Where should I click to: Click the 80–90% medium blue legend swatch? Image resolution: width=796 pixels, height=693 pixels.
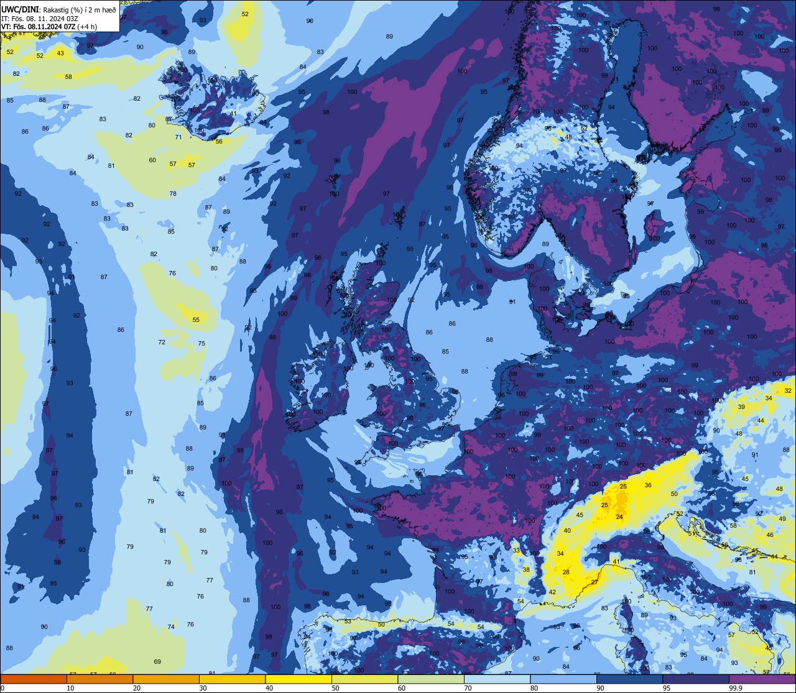click(563, 679)
